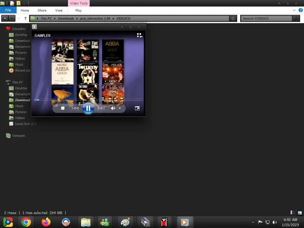Image resolution: width=304 pixels, height=228 pixels.
Task: Open Explorer help
Action: tap(301, 10)
